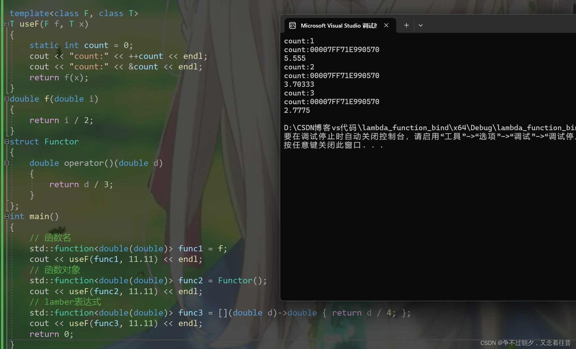The width and height of the screenshot is (576, 349).
Task: Click the console icon in the terminal tab
Action: point(292,25)
